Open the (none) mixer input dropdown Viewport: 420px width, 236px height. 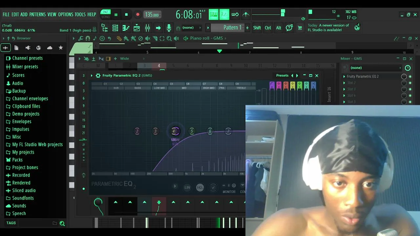click(376, 68)
